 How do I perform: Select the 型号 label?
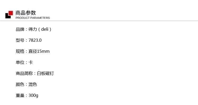pos(20,40)
